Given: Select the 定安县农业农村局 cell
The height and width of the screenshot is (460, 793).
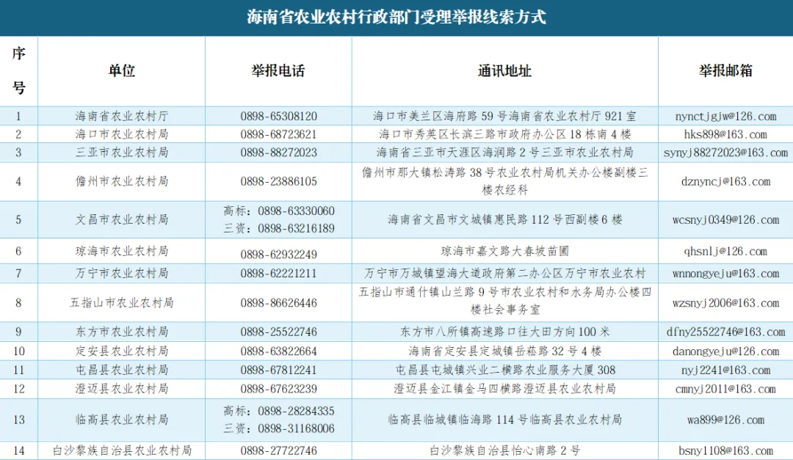Looking at the screenshot, I should point(122,351).
